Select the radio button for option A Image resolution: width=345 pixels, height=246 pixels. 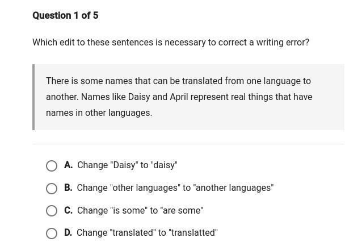click(x=52, y=166)
